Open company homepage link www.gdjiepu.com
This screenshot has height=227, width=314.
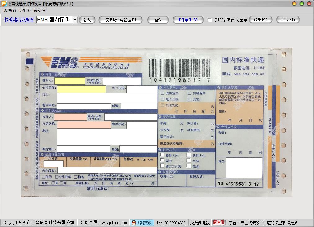point(113,222)
